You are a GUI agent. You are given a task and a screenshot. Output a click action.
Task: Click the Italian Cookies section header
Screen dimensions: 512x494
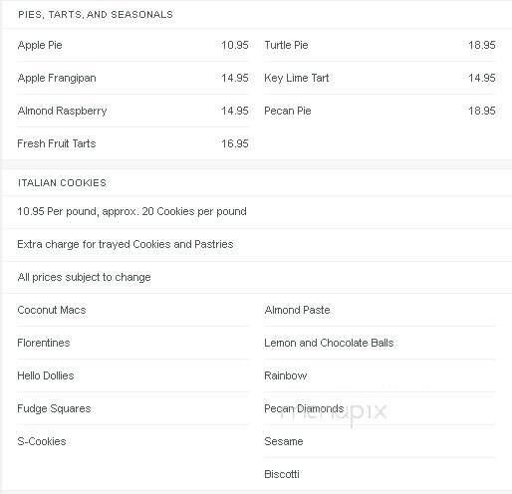tap(62, 183)
